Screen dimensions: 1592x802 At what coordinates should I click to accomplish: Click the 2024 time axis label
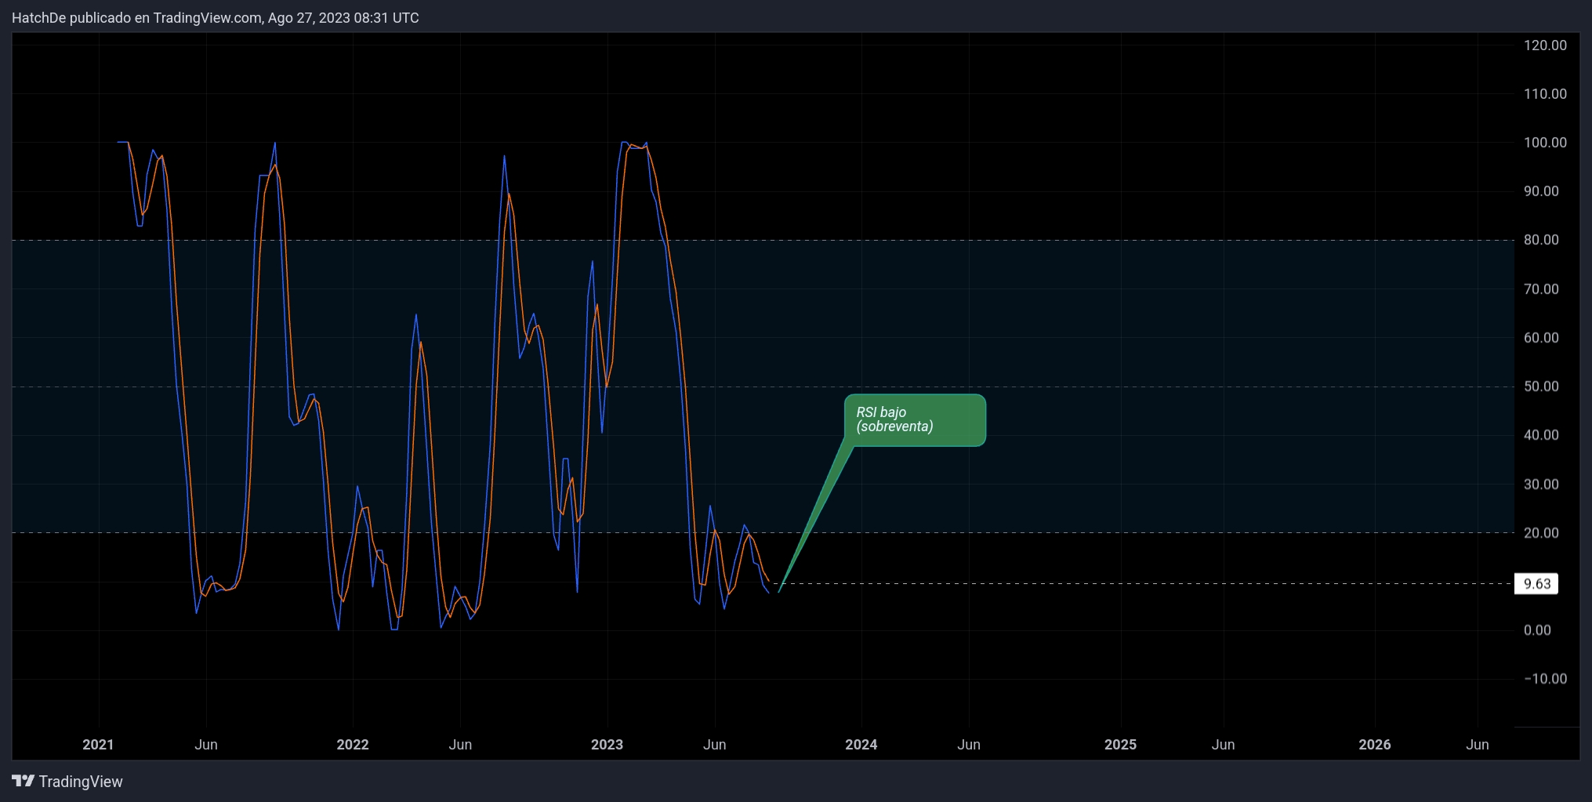coord(861,745)
